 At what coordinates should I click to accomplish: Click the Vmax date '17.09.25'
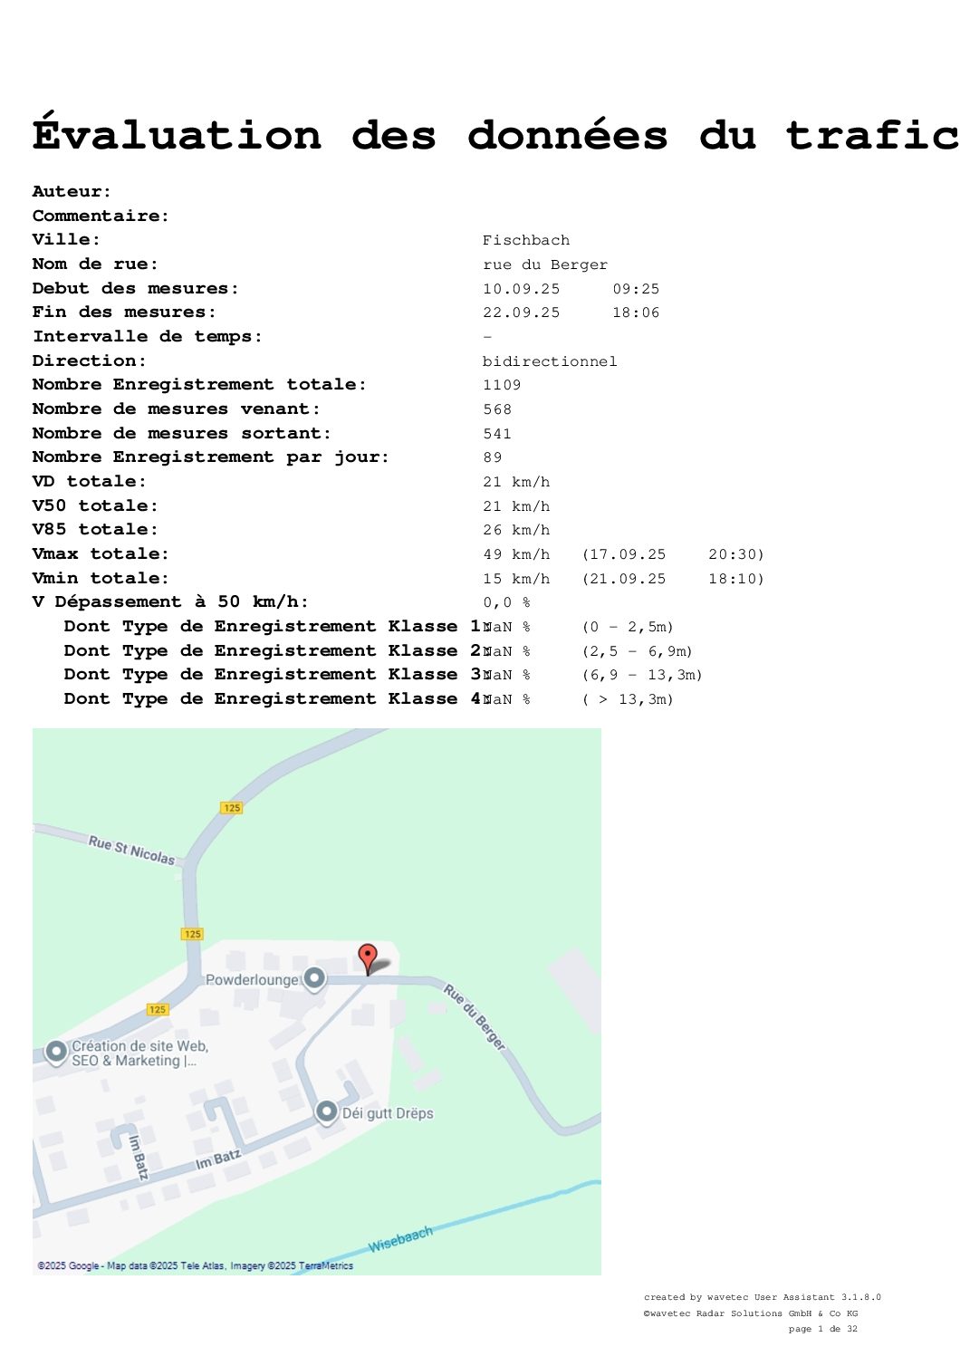point(627,554)
